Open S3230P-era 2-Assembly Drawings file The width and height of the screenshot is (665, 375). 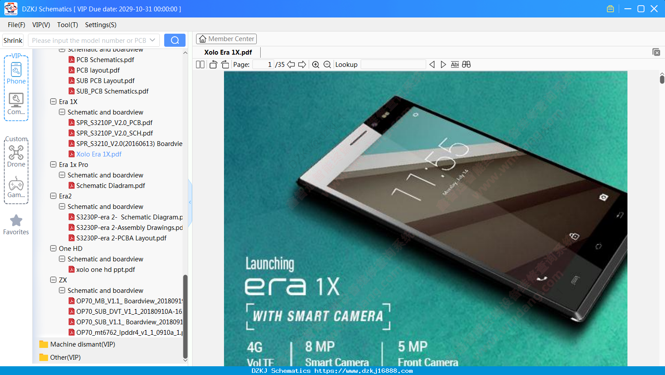pyautogui.click(x=126, y=228)
